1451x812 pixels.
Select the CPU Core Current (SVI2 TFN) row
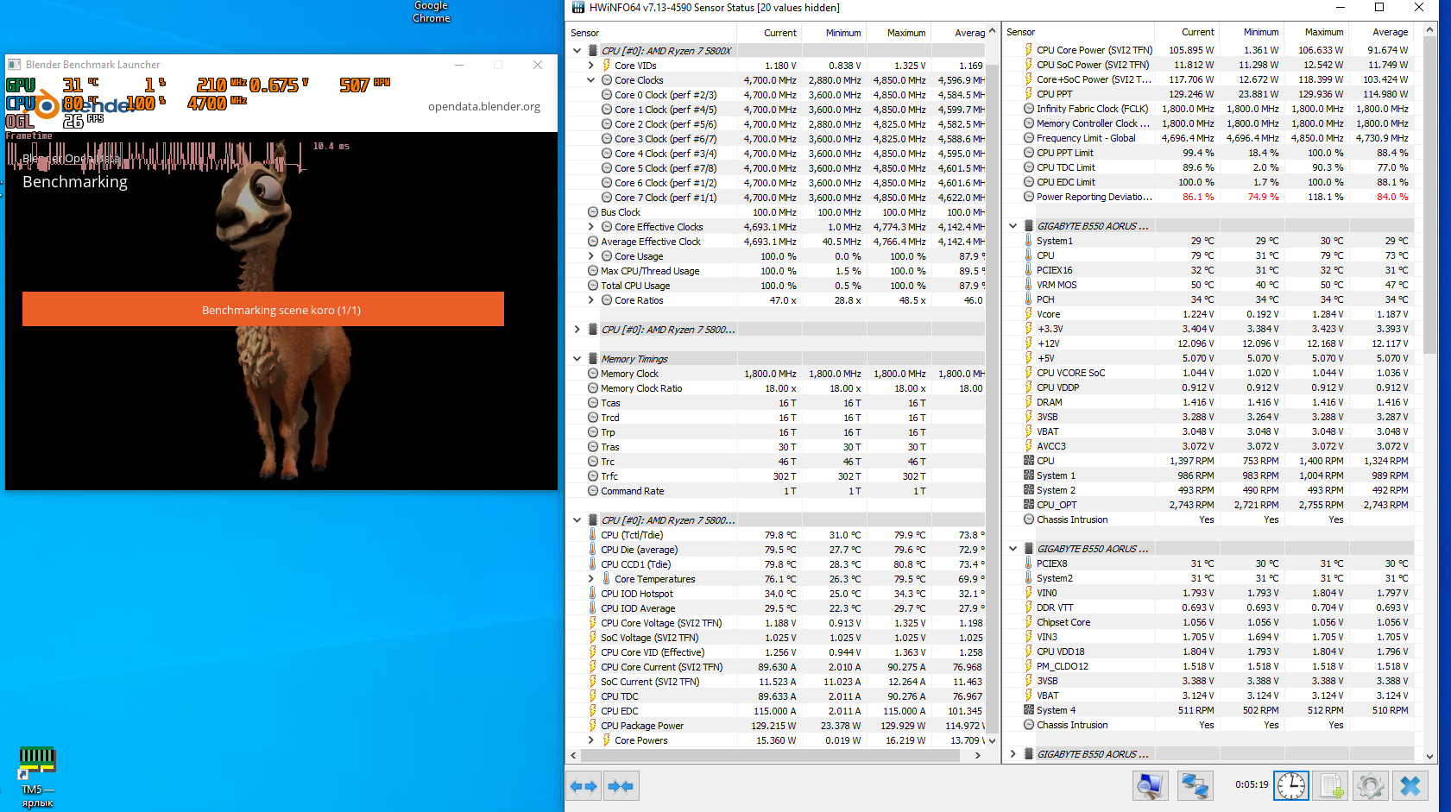pyautogui.click(x=775, y=667)
